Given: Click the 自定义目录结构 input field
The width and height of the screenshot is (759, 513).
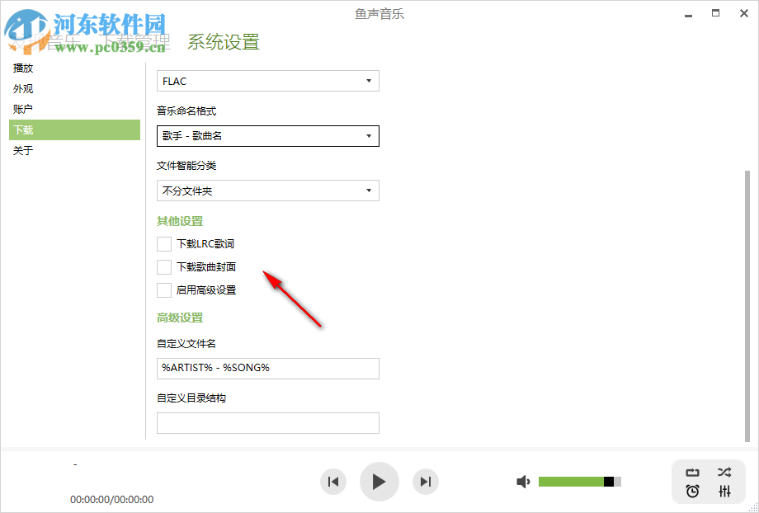Looking at the screenshot, I should 267,422.
